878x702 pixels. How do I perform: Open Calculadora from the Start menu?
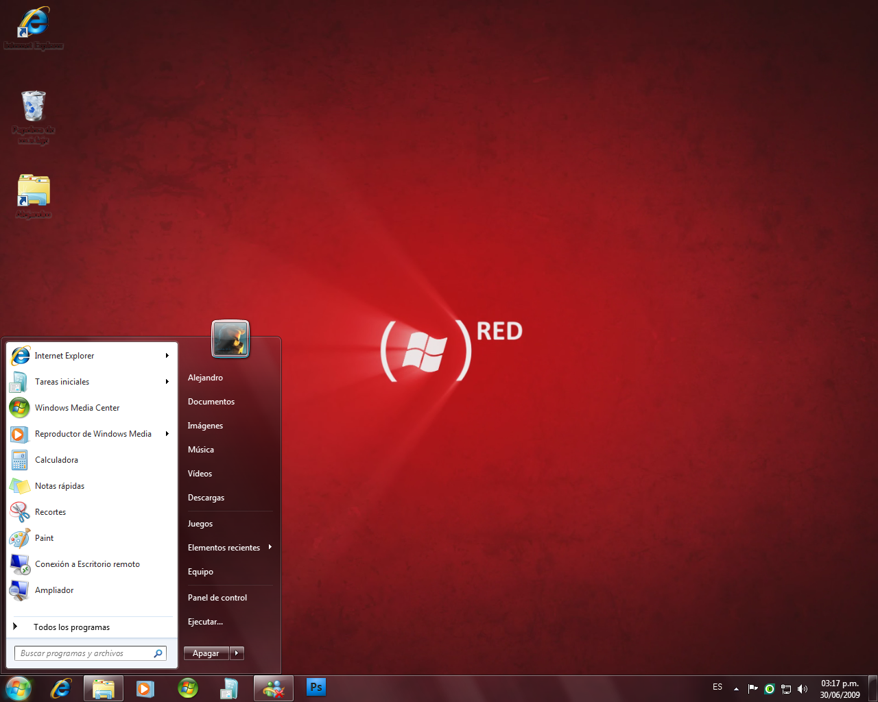click(56, 459)
